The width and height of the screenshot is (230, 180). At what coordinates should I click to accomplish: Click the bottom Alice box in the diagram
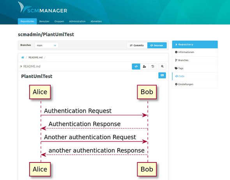(40, 169)
